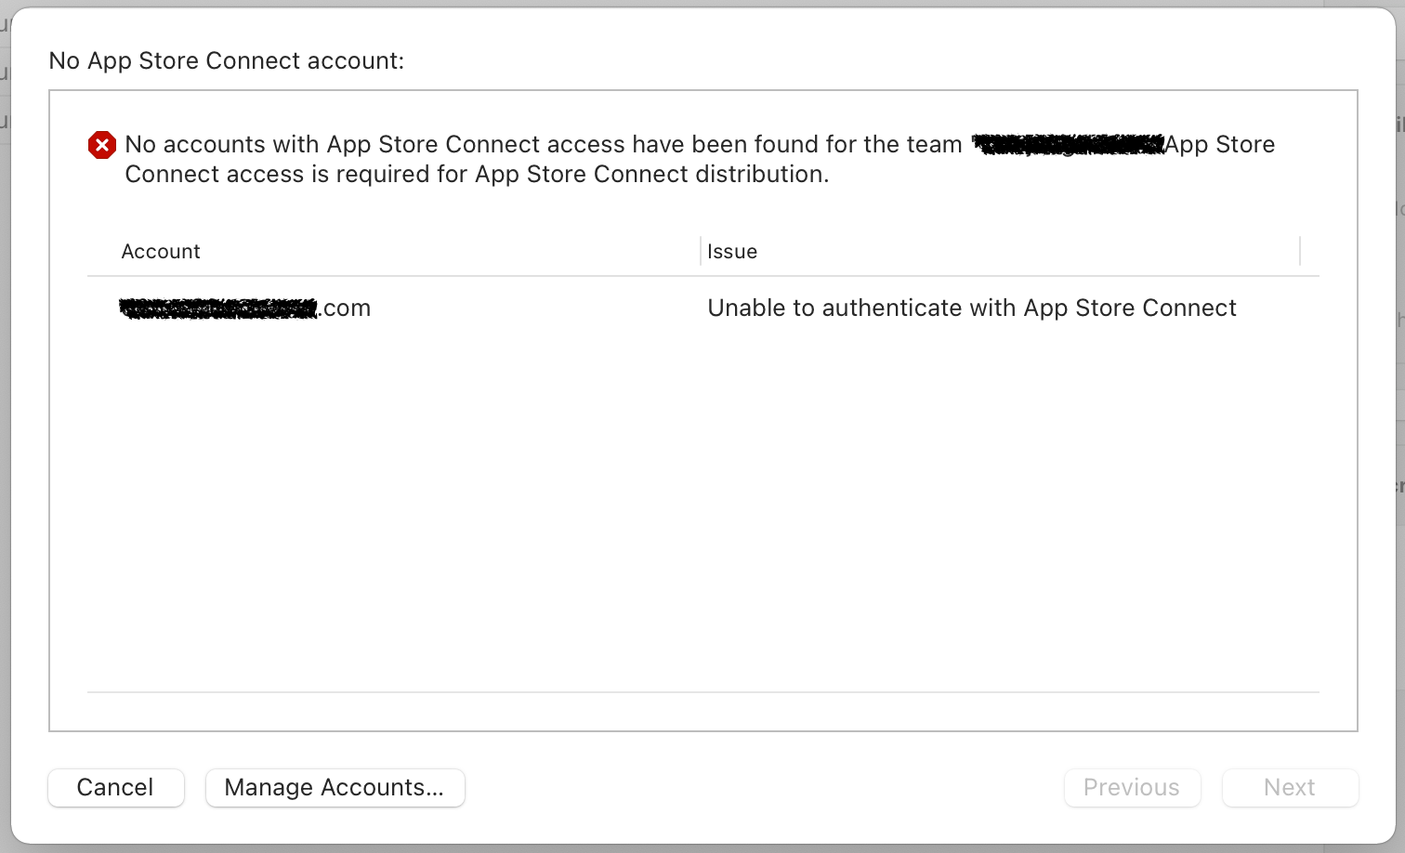Click the disabled Previous button
Screen dimensions: 1405x853
(1132, 788)
